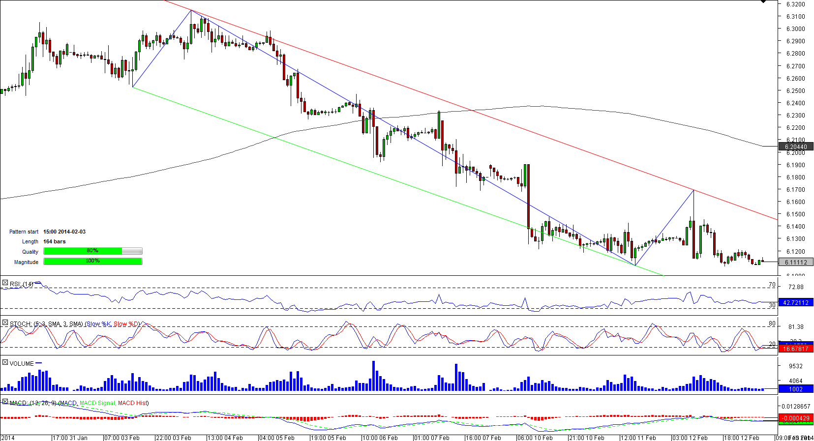Click the Quality 80% progress bar
The height and width of the screenshot is (441, 814).
pyautogui.click(x=92, y=251)
